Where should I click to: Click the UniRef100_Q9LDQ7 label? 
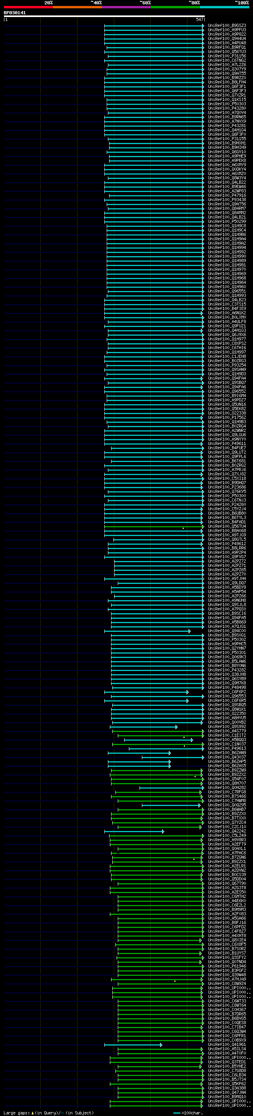coord(227,583)
